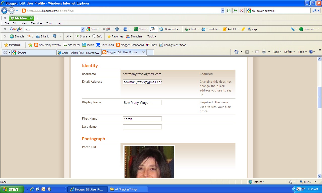Close the 'Blogger: Edit User Profile' tab

point(143,52)
